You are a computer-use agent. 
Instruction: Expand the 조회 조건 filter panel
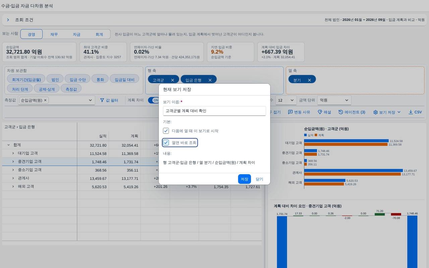click(x=8, y=20)
